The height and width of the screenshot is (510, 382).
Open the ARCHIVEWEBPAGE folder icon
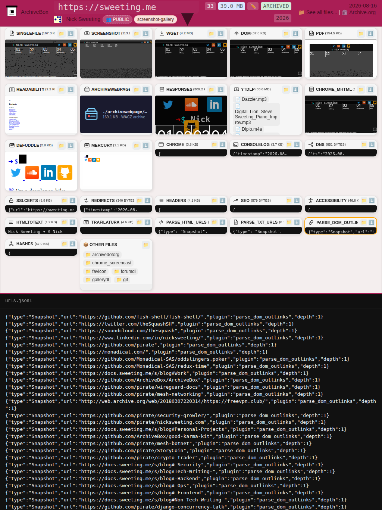click(x=137, y=90)
